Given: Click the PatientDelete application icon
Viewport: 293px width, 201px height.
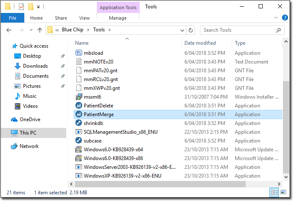Looking at the screenshot, I should (79, 106).
